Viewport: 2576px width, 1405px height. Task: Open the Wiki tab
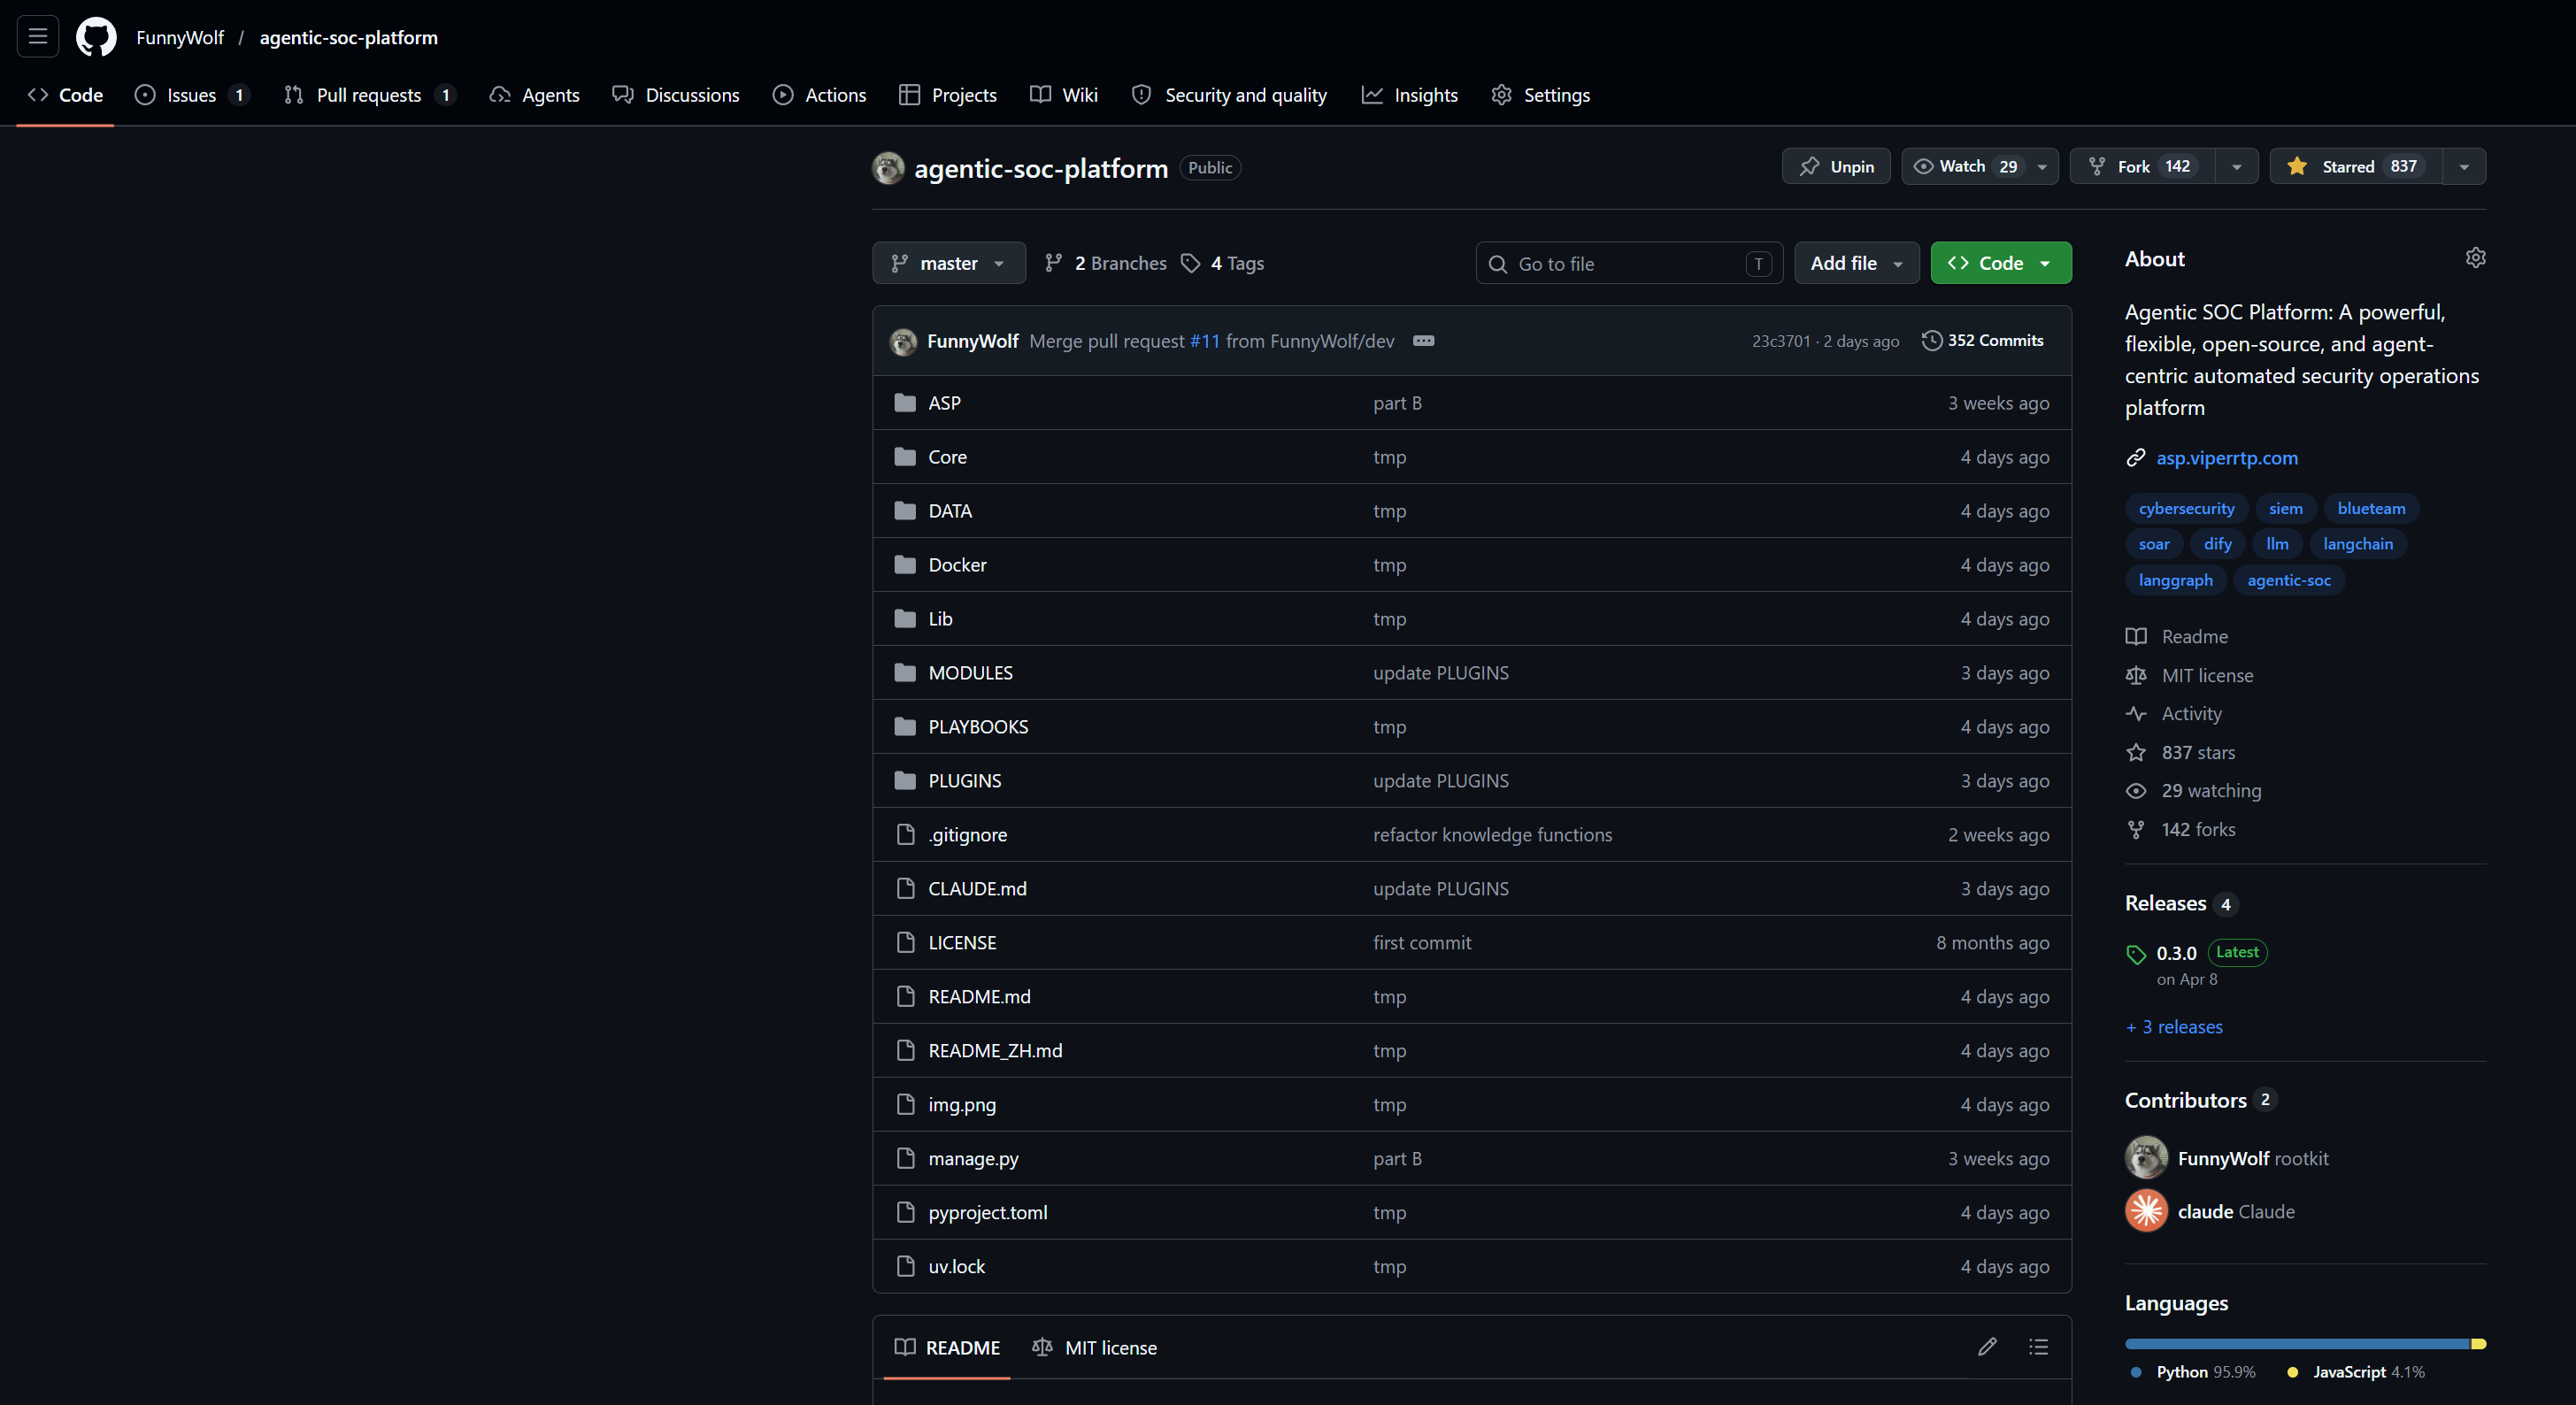click(1064, 95)
